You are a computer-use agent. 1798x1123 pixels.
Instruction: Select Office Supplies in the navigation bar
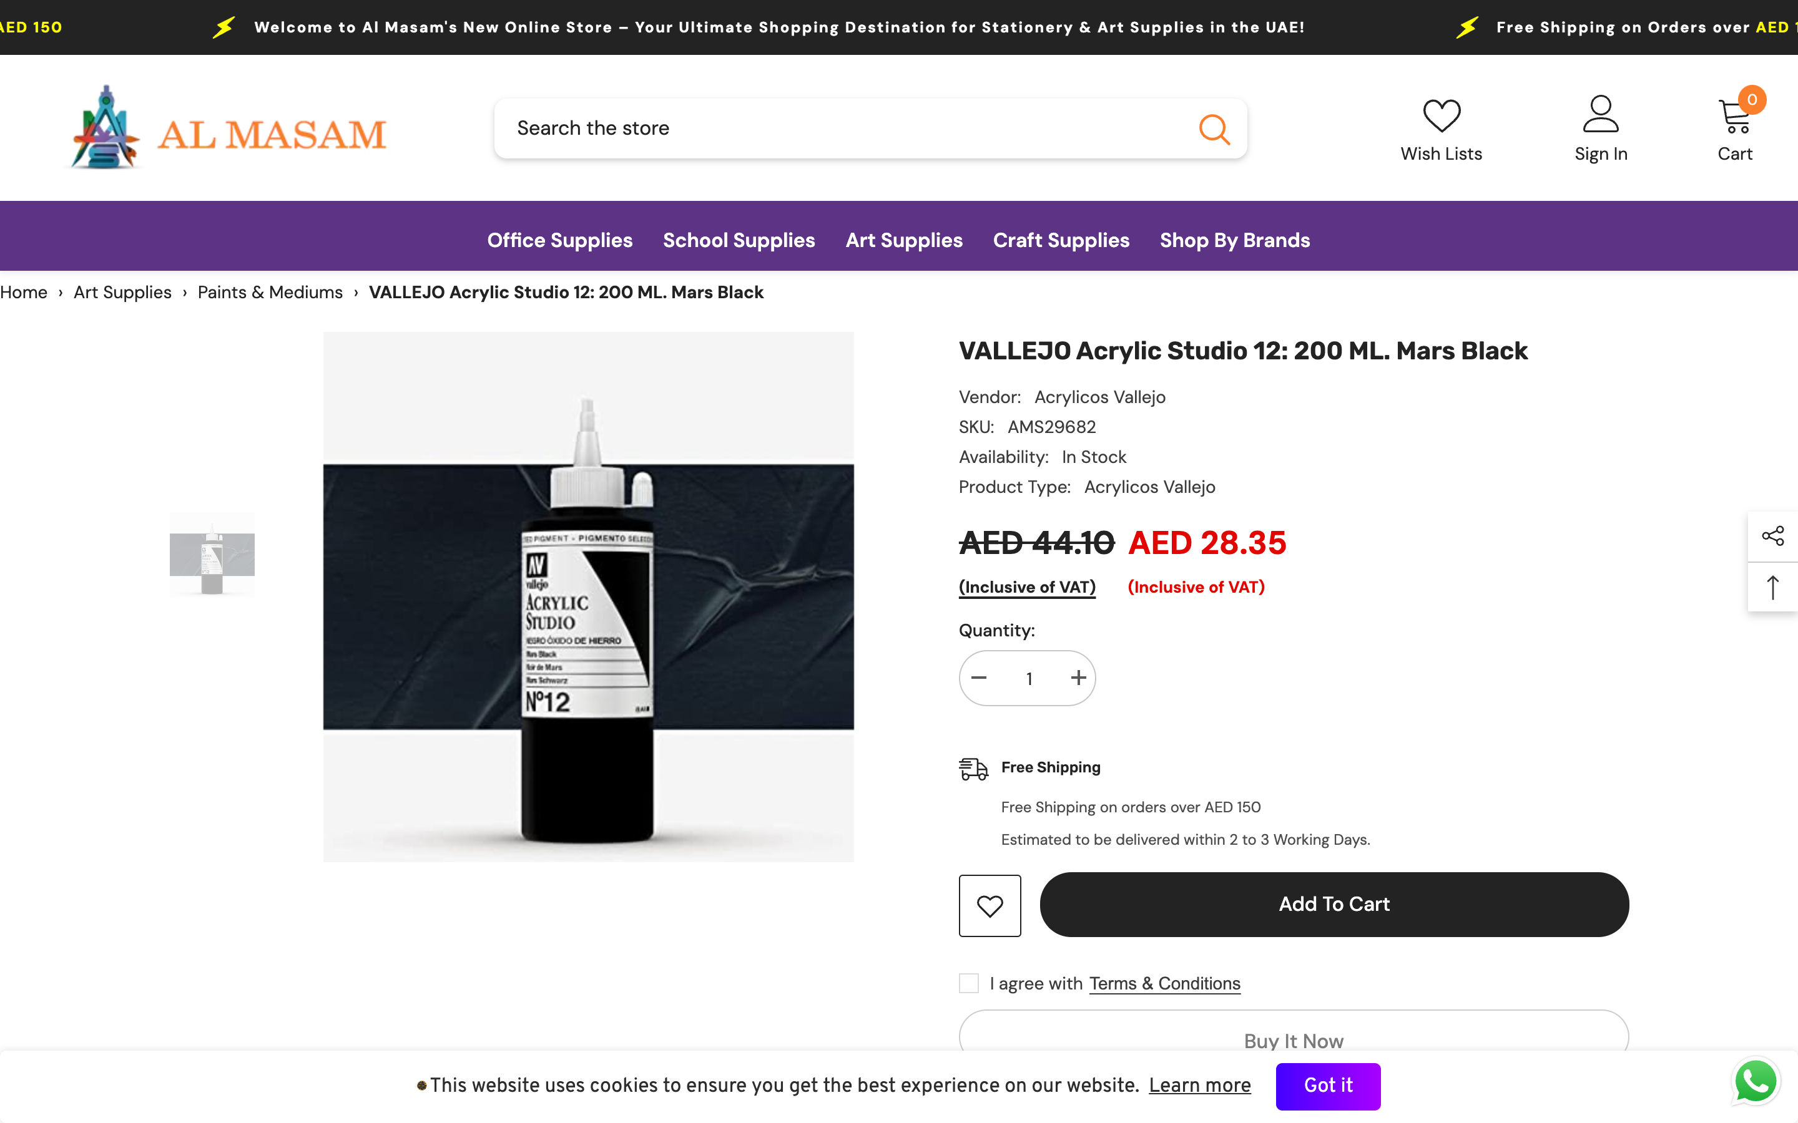pyautogui.click(x=559, y=240)
